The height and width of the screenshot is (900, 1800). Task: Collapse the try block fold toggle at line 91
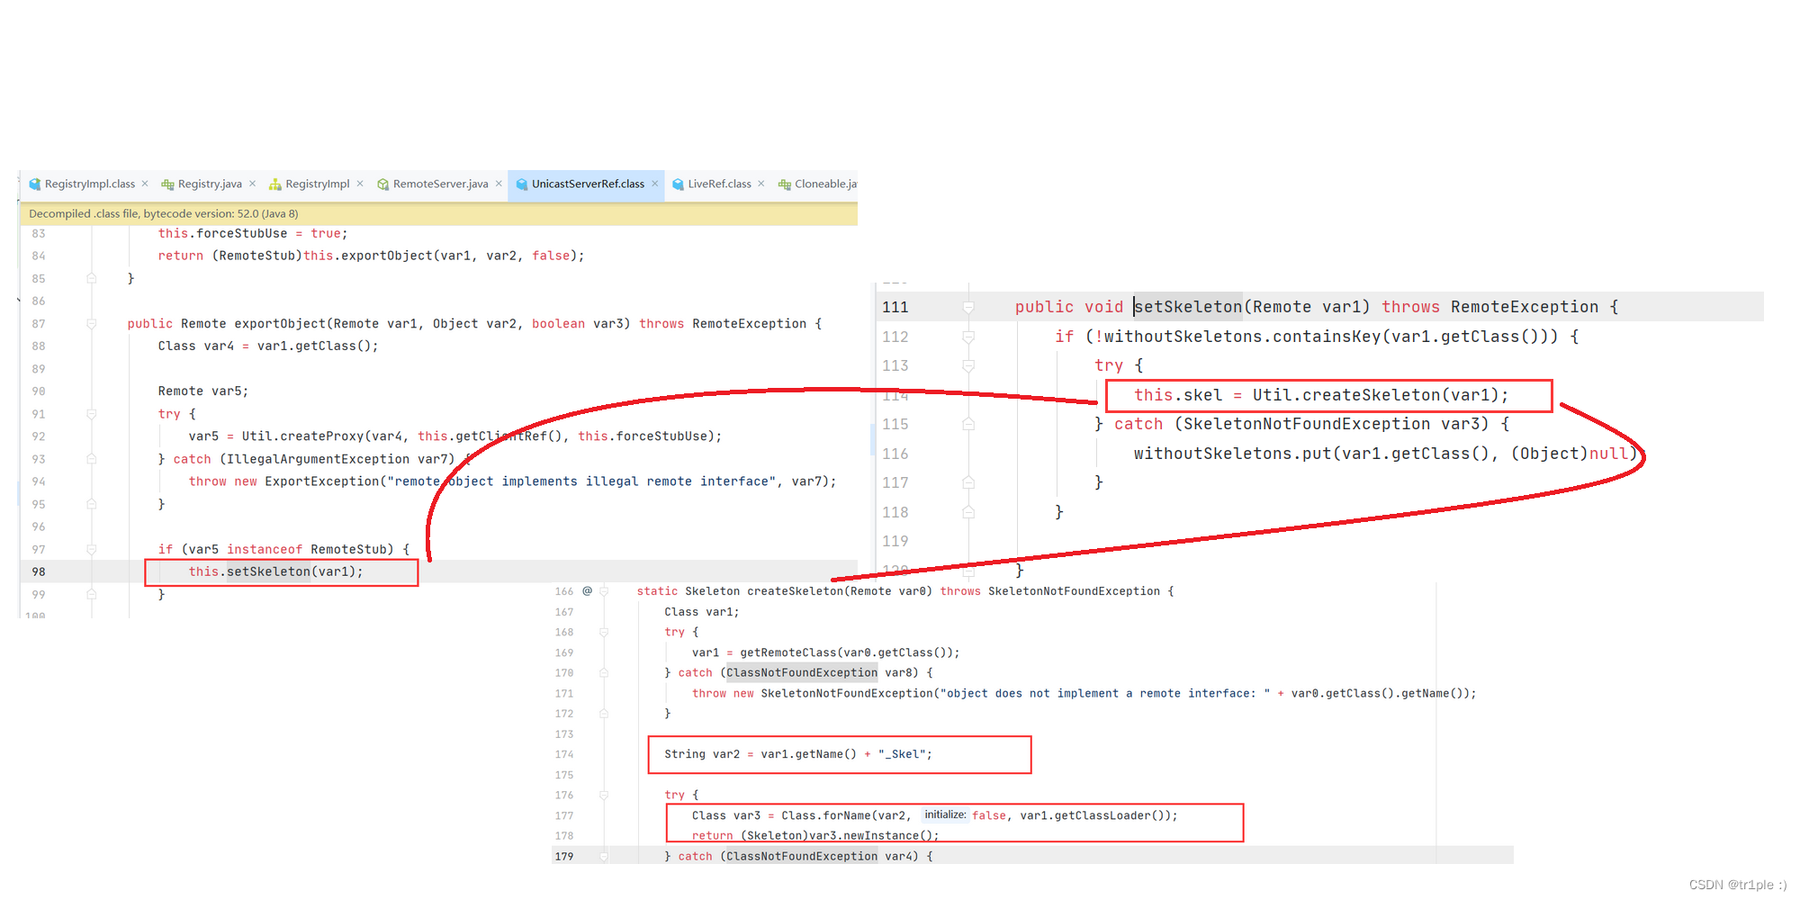pyautogui.click(x=90, y=414)
